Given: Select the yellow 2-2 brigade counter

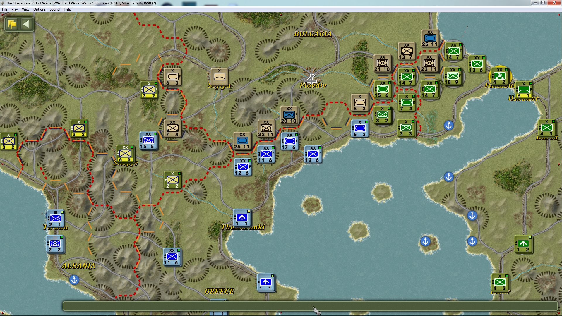Looking at the screenshot, I should click(172, 180).
